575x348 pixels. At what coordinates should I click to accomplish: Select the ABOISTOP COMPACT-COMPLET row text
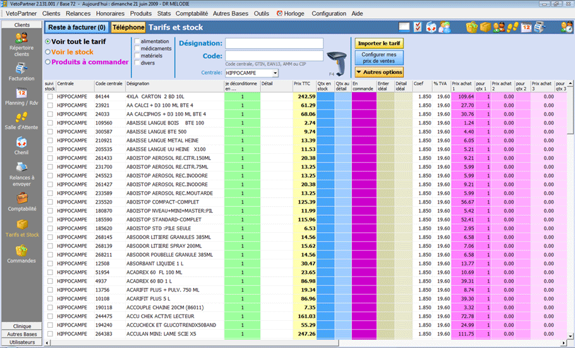tap(163, 202)
